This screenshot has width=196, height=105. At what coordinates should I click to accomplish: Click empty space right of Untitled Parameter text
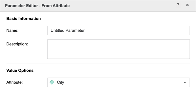pos(137,30)
